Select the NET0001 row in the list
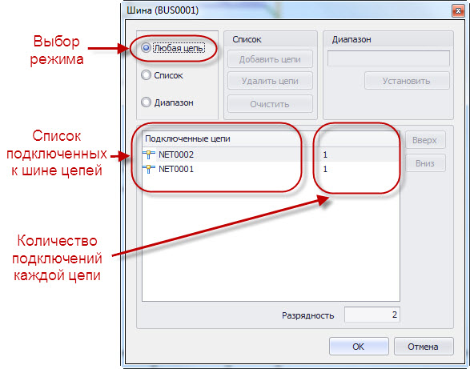 point(271,169)
